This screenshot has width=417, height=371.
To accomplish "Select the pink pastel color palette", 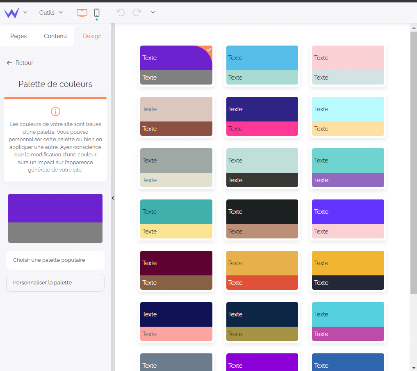I will 348,66.
